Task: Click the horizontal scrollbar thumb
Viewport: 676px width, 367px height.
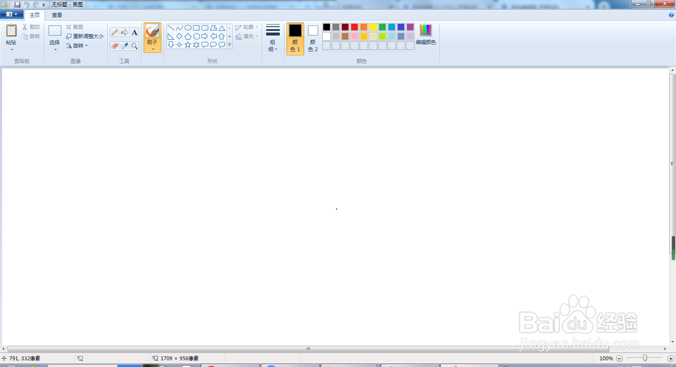Action: coord(308,349)
